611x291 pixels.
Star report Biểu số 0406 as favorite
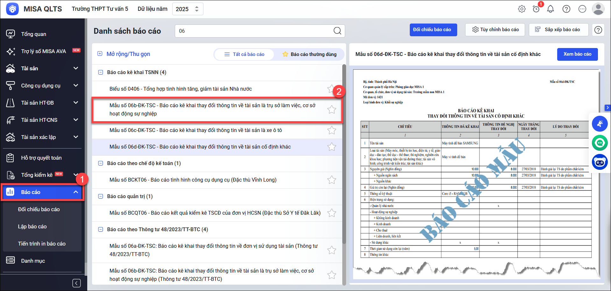(x=331, y=89)
